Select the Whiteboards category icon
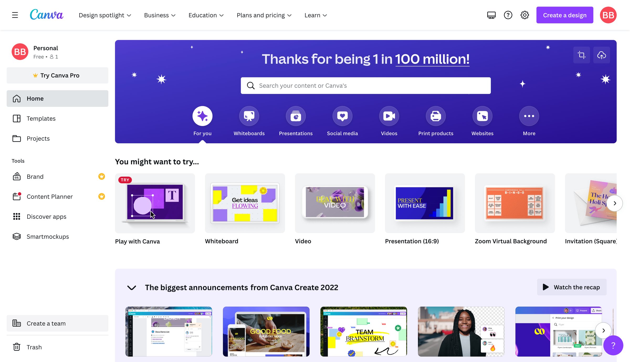 249,116
